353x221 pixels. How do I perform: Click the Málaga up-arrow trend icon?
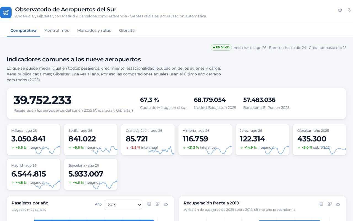(x=13, y=148)
